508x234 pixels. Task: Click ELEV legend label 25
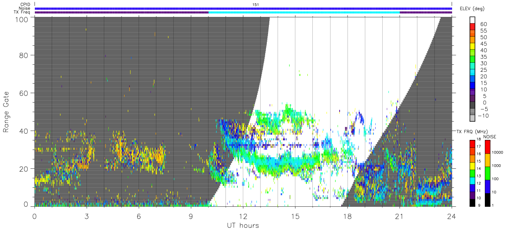click(483, 70)
